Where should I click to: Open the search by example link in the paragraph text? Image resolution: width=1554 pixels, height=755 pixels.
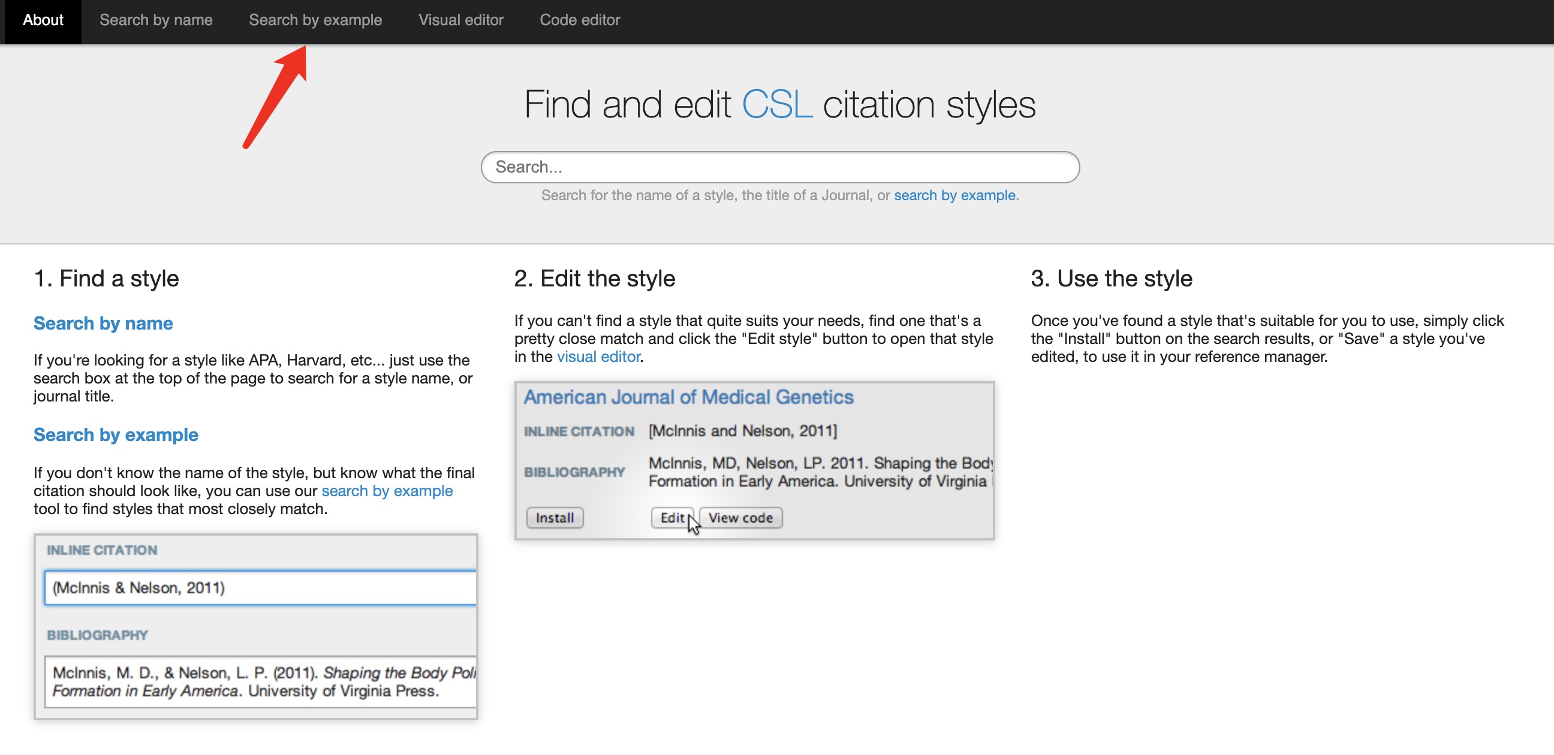click(387, 491)
